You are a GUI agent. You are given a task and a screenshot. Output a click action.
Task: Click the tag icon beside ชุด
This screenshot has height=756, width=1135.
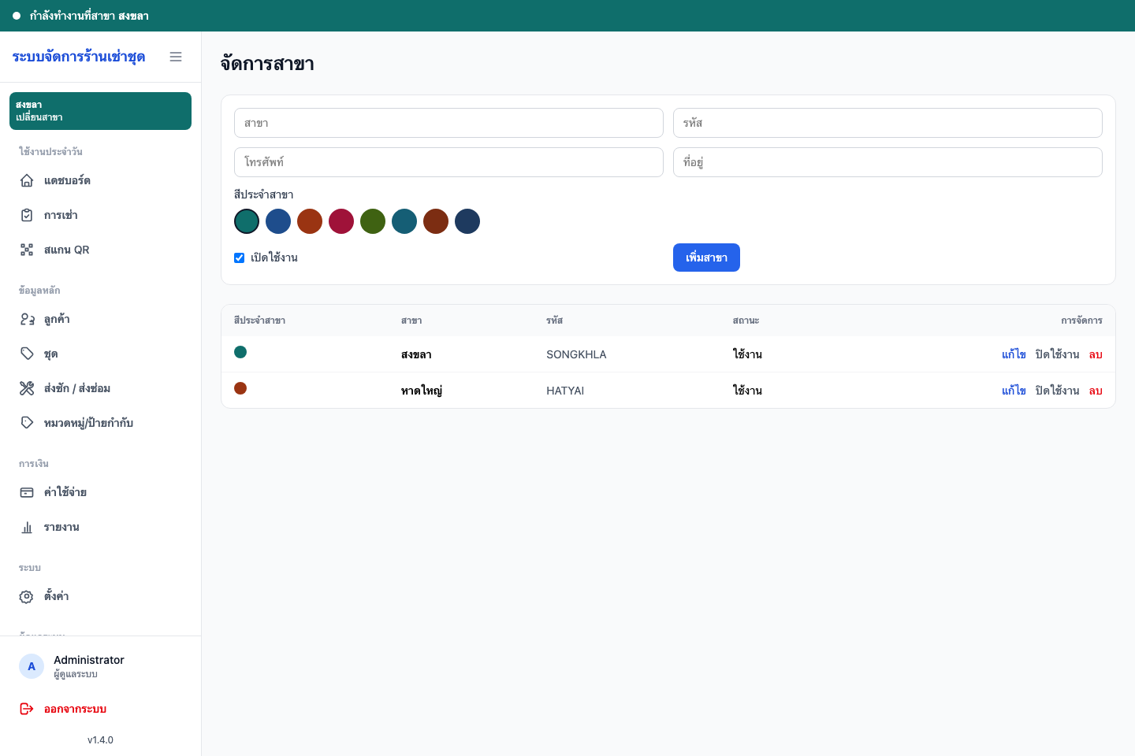click(27, 354)
